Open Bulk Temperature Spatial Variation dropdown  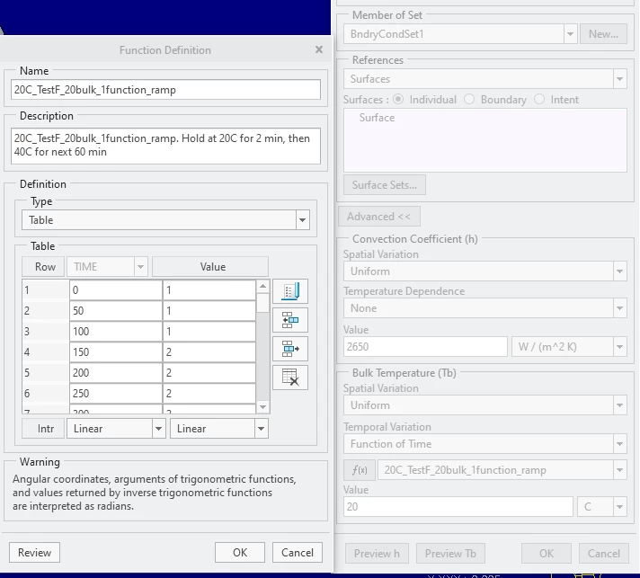(619, 405)
